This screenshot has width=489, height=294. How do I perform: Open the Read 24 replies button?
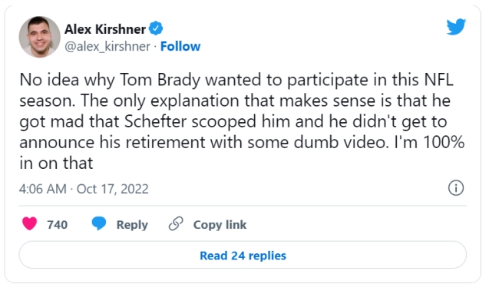click(243, 255)
